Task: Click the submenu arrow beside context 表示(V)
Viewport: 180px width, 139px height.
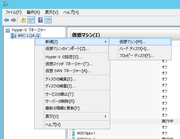Action: 106,117
